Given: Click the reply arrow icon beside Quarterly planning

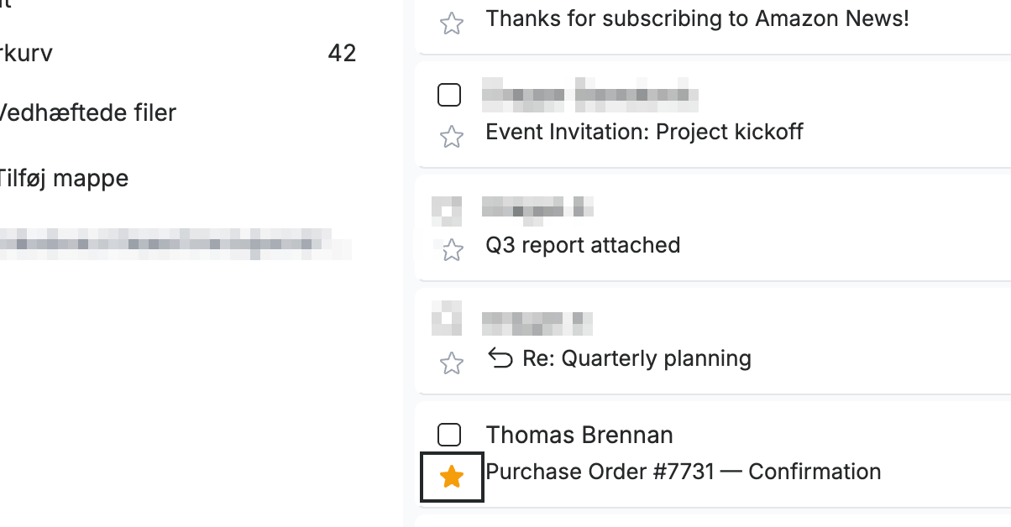Looking at the screenshot, I should coord(500,359).
